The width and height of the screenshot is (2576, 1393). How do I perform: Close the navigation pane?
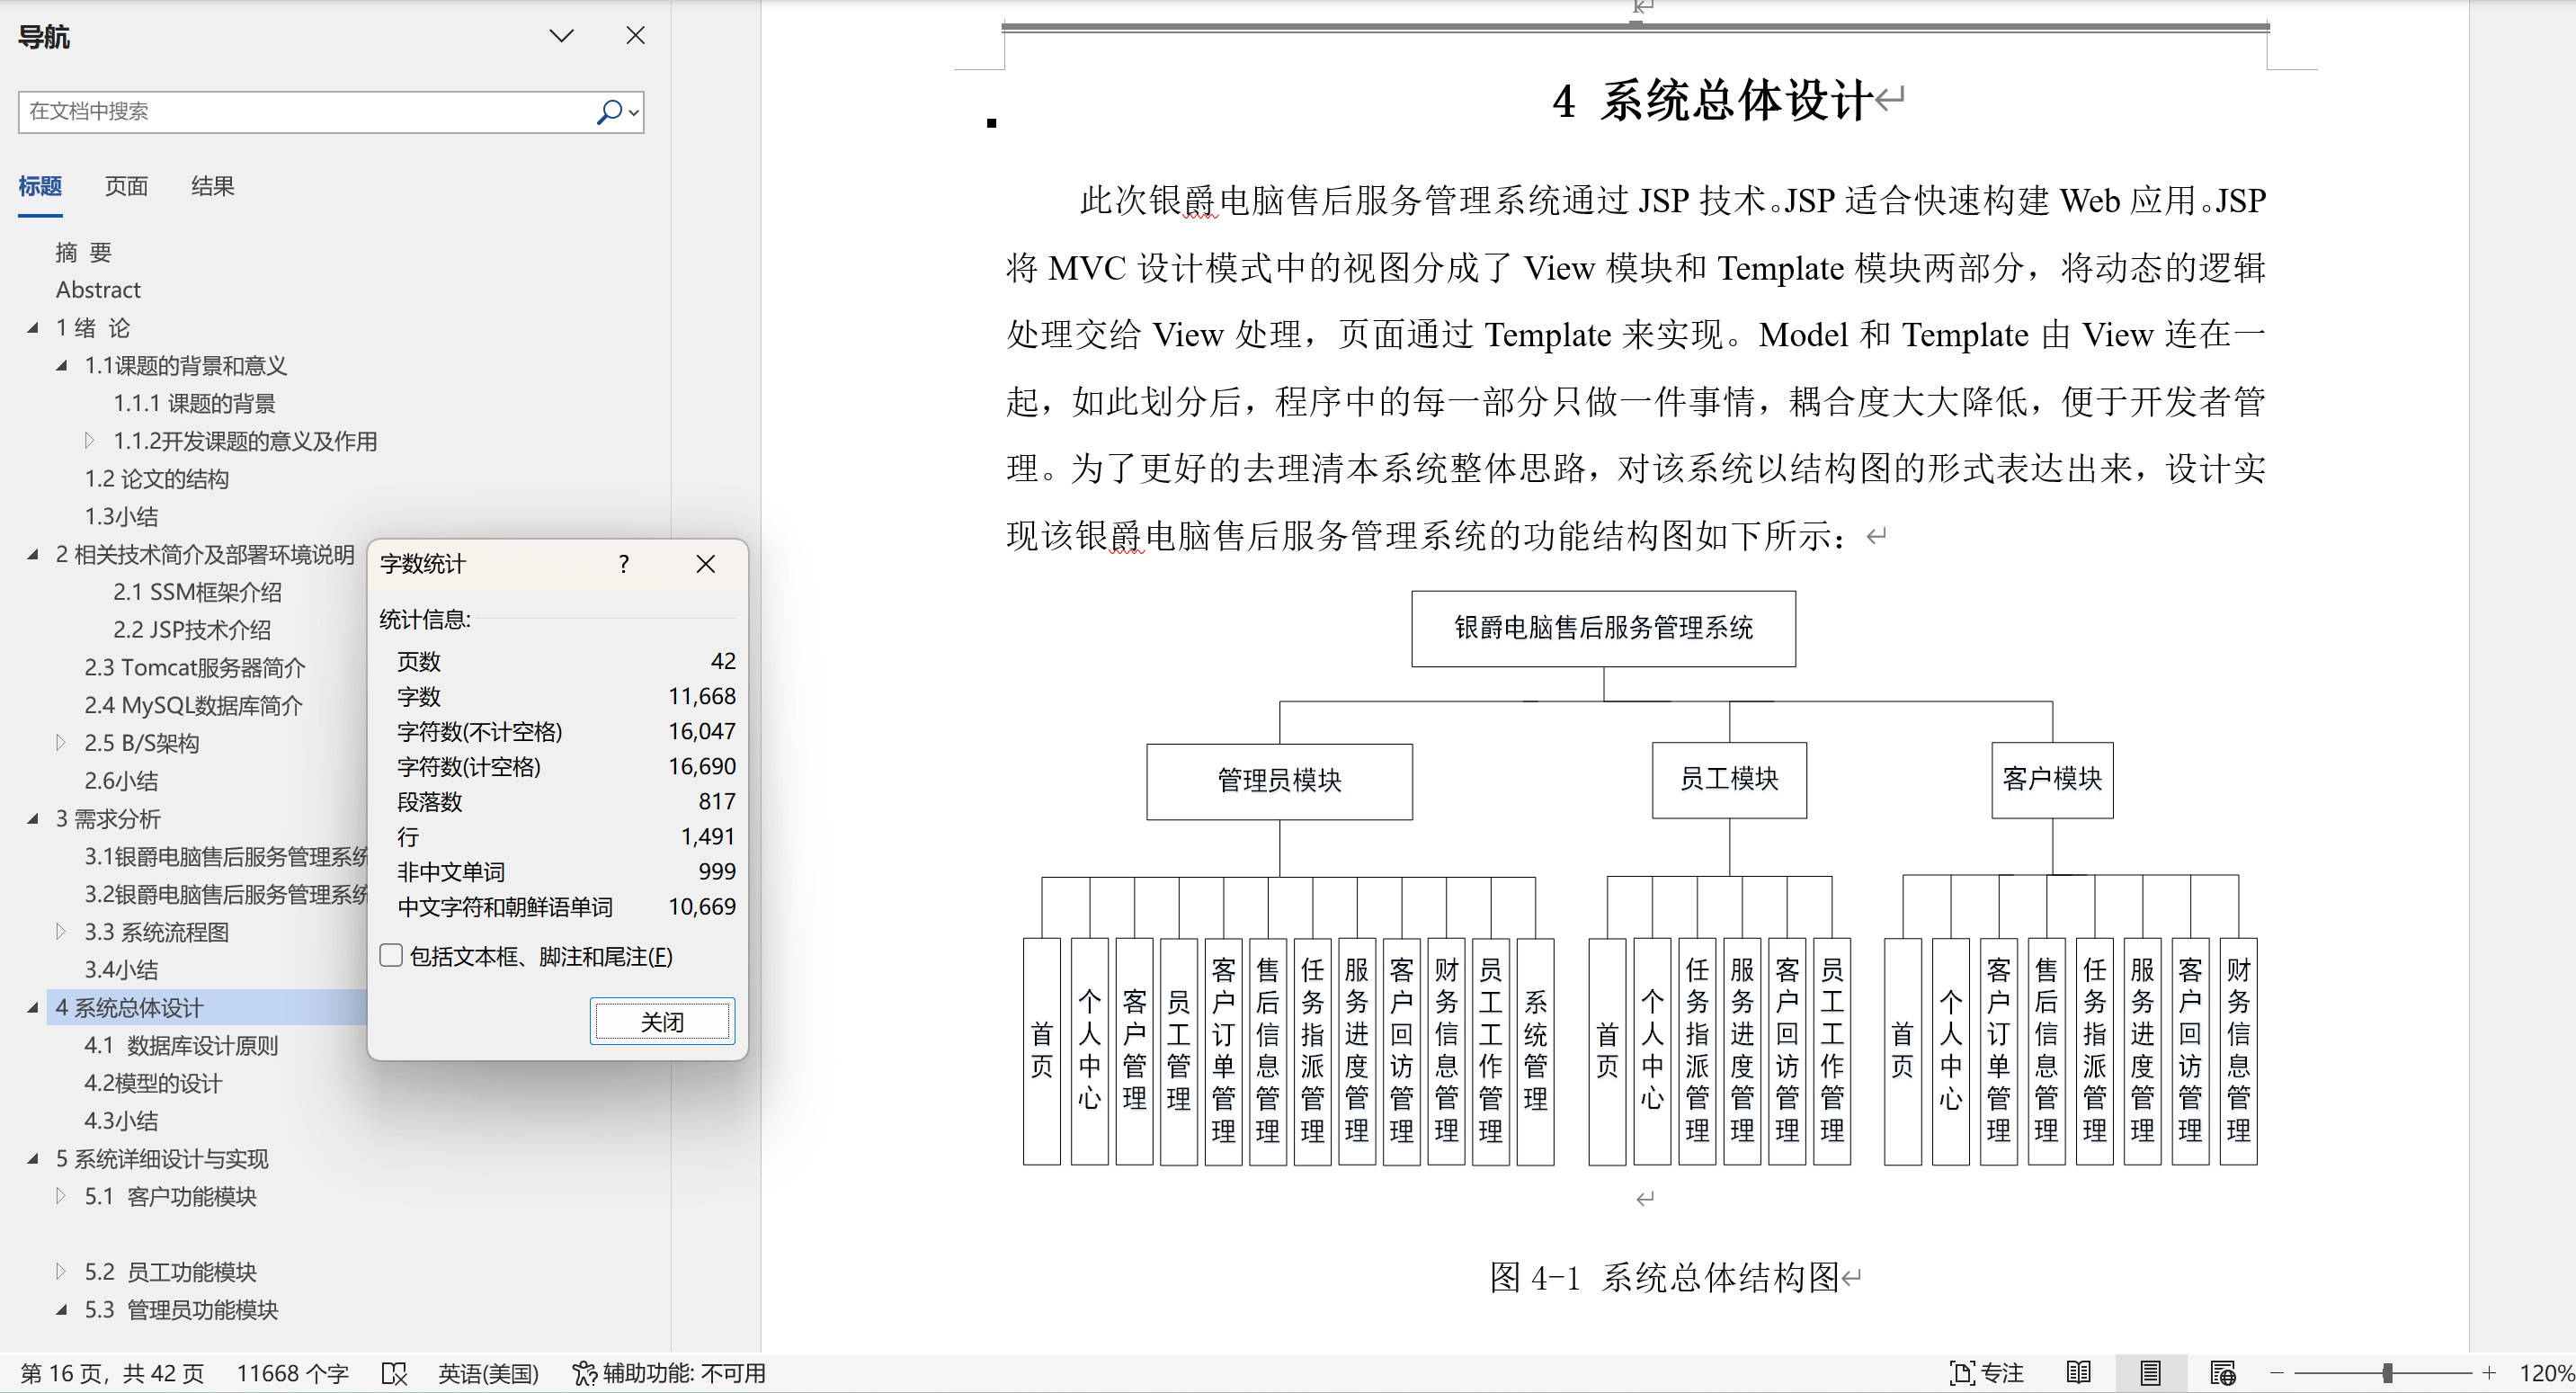click(635, 36)
